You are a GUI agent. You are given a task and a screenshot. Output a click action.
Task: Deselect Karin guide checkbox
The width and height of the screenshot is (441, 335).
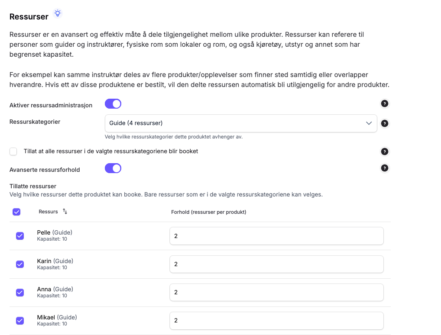[20, 264]
